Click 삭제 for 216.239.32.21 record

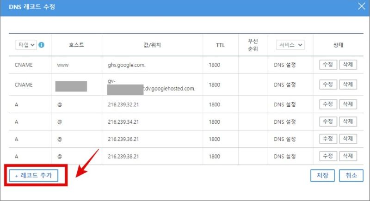[348, 104]
